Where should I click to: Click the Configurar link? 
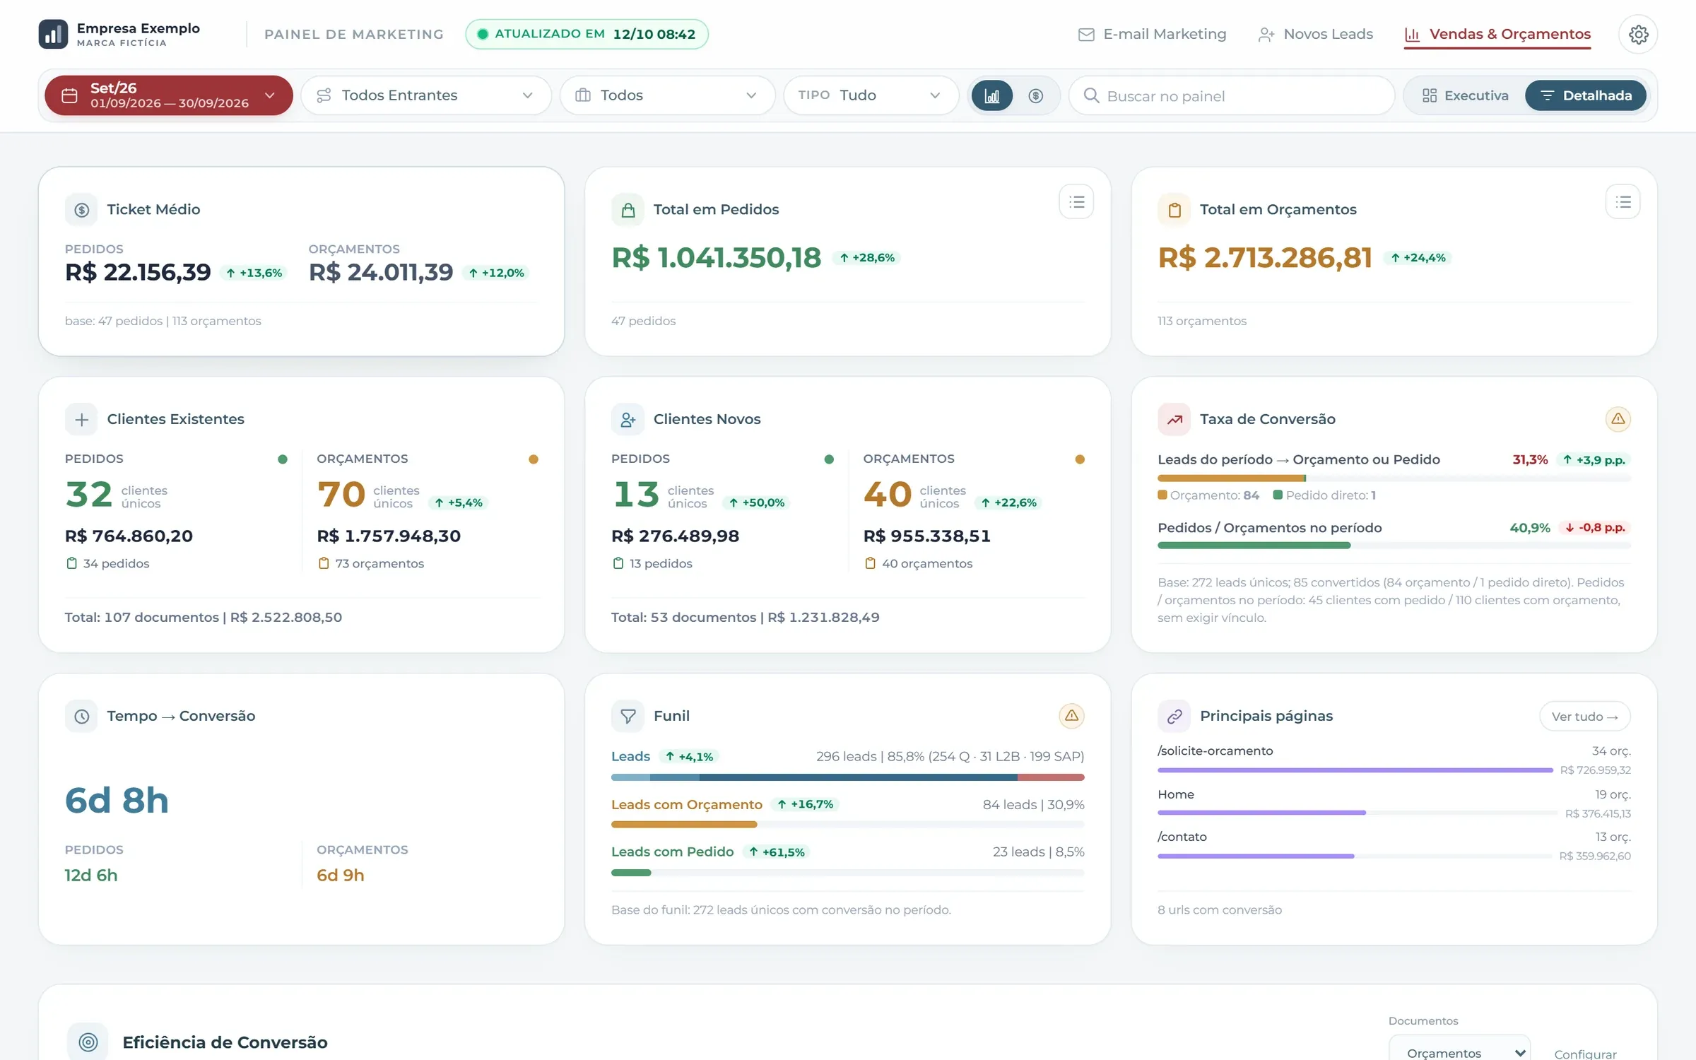(1585, 1054)
